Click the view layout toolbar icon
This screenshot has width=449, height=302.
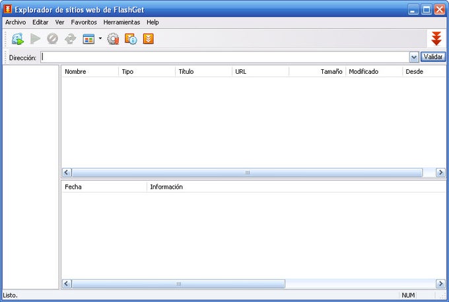click(x=88, y=39)
